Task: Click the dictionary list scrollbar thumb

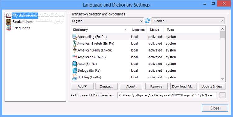Action: point(222,35)
